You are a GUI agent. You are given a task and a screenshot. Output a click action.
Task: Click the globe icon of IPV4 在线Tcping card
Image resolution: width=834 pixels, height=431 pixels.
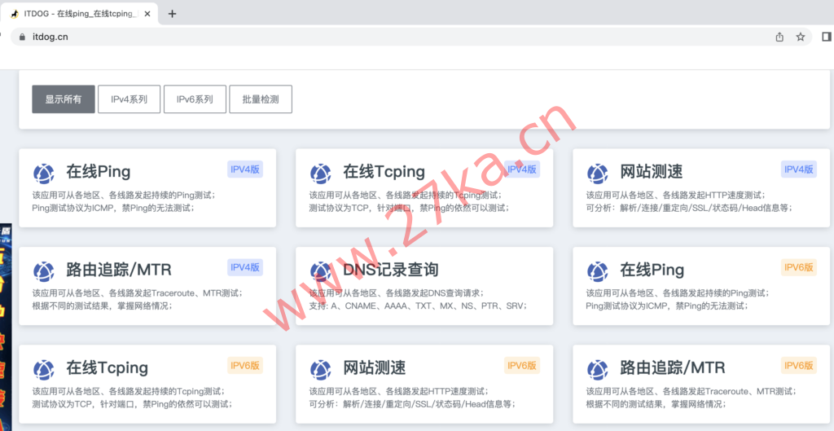[321, 174]
